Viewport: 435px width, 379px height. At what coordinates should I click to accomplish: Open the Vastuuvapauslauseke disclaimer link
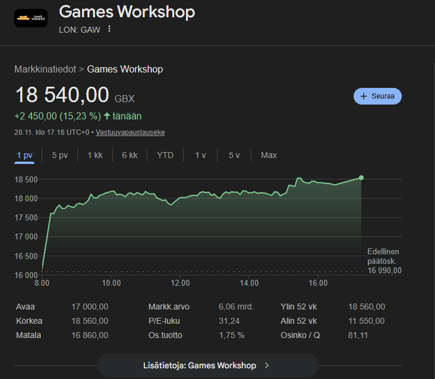tap(130, 132)
